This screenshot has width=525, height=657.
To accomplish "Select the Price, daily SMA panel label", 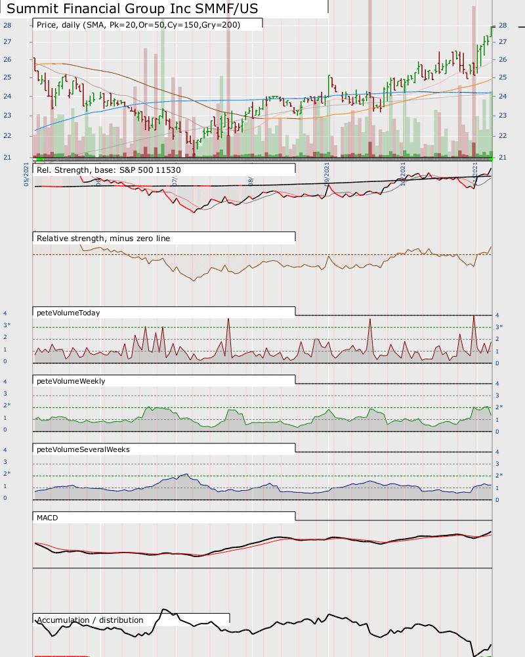I will tap(138, 25).
